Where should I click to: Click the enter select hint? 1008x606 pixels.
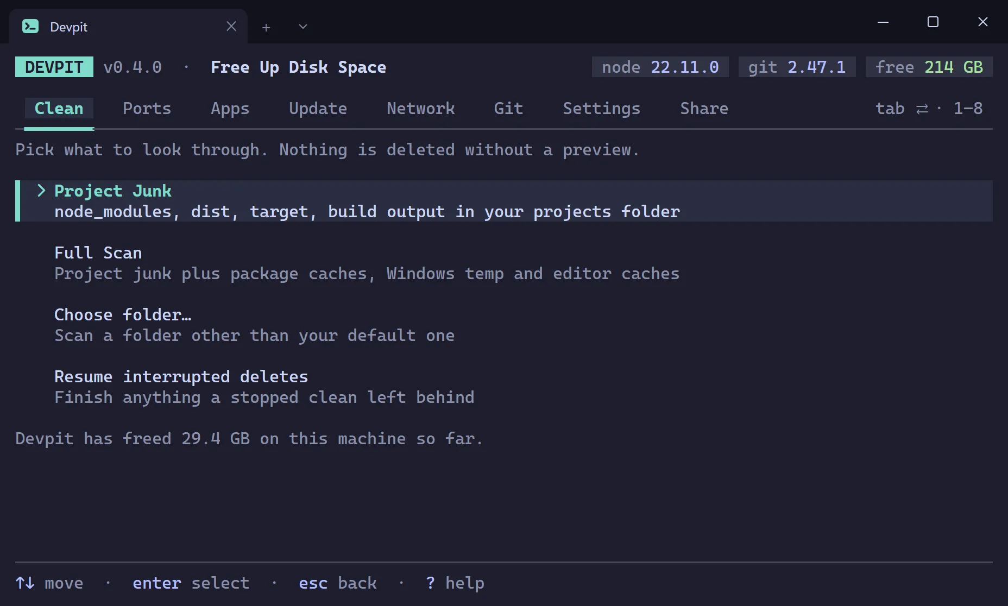pyautogui.click(x=191, y=583)
